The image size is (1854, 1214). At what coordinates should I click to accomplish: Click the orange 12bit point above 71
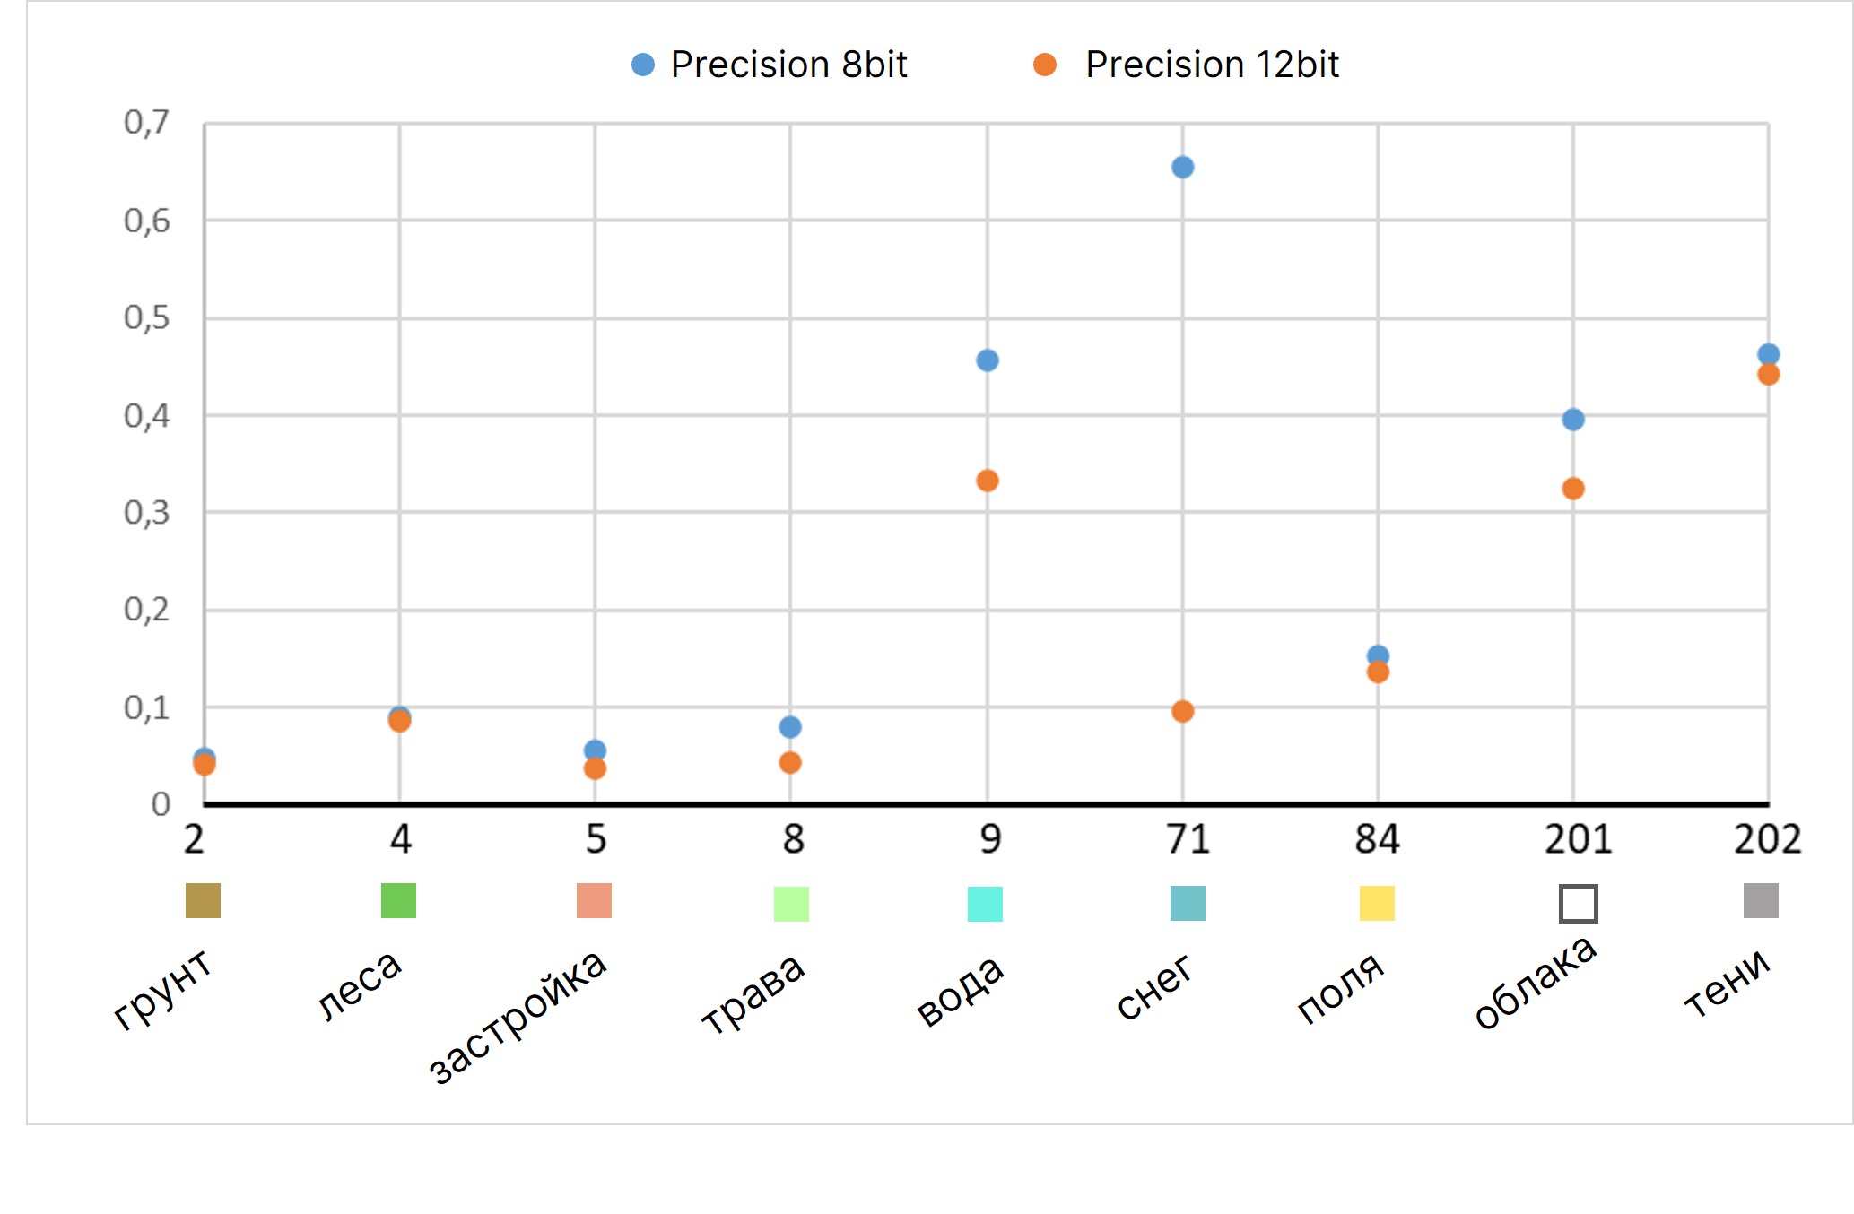[x=1182, y=712]
